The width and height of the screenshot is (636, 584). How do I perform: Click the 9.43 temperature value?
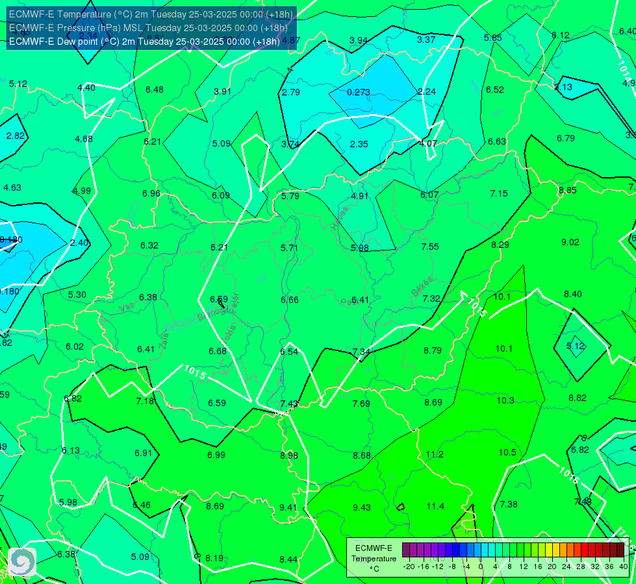pyautogui.click(x=361, y=508)
